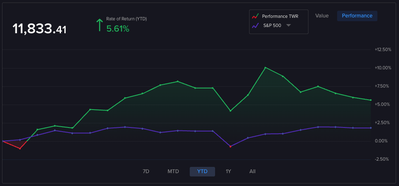Select the 7D time range
Image resolution: width=399 pixels, height=186 pixels.
coord(146,171)
